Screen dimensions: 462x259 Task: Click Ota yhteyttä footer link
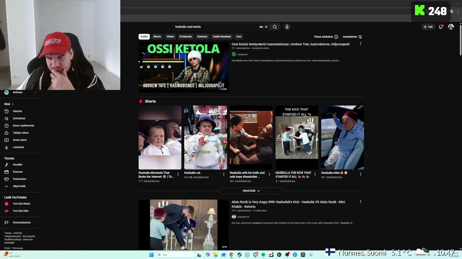tap(29, 236)
